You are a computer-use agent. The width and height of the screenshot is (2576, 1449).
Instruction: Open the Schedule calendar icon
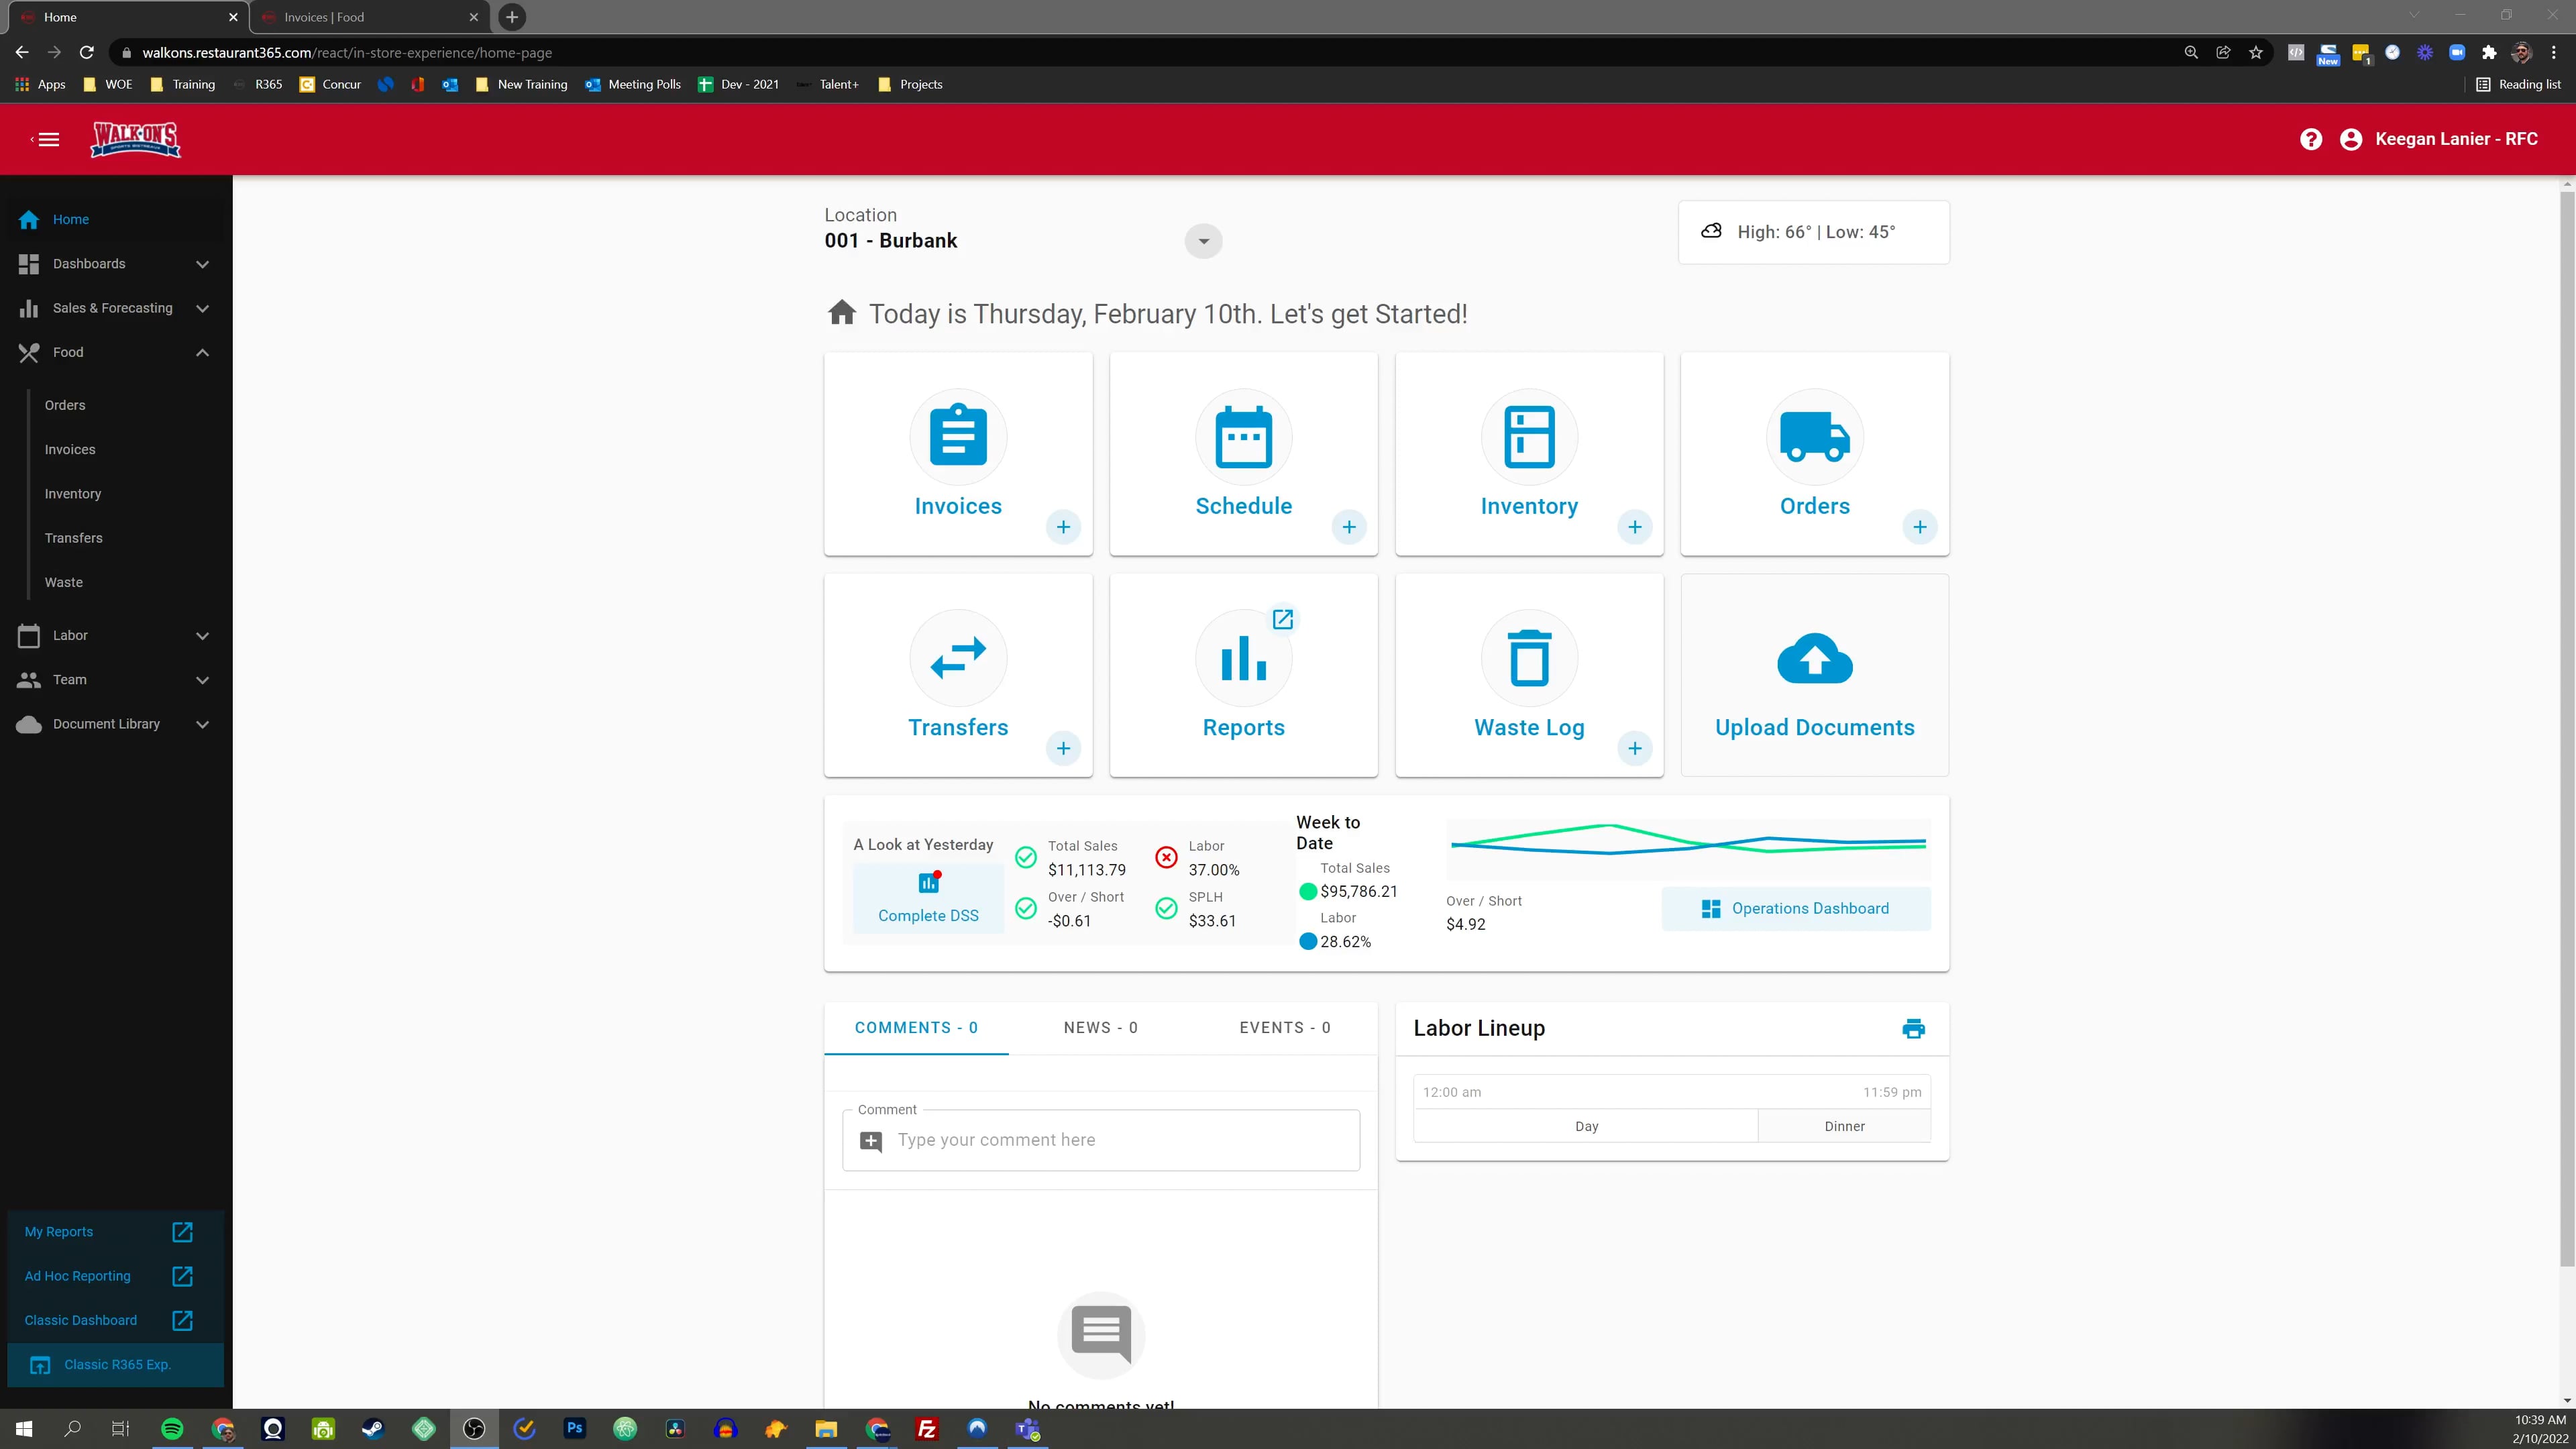[1243, 437]
